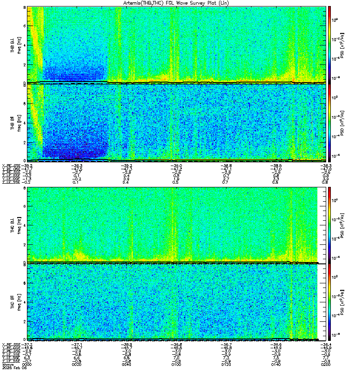Click the color bar beside the THB B∥ panel
348x371 pixels.
[x=329, y=123]
